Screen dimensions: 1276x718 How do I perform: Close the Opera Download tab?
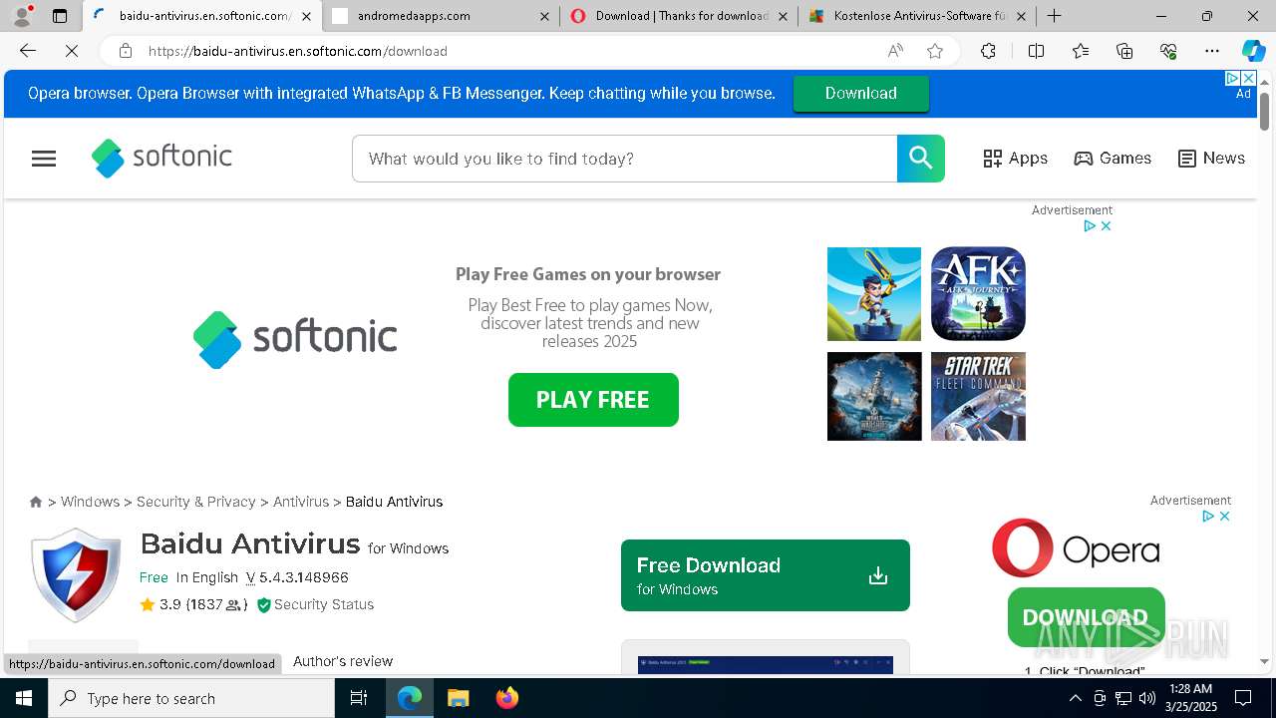click(783, 16)
